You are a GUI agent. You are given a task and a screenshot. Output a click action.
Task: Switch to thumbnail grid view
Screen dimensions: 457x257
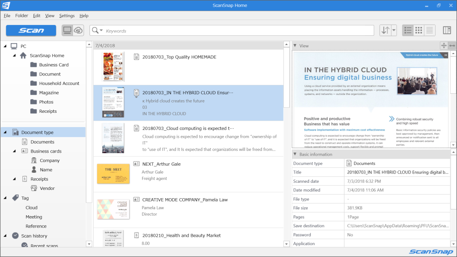418,31
